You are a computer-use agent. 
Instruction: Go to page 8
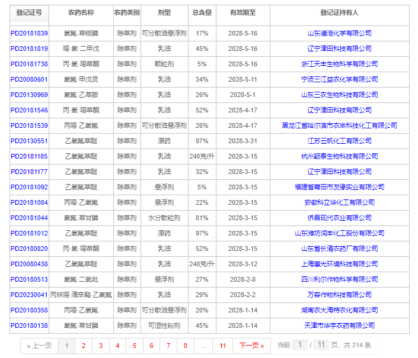(x=185, y=346)
